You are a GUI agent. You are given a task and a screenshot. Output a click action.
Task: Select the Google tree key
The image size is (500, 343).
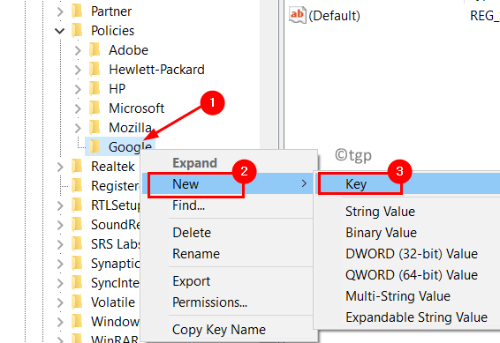click(130, 147)
